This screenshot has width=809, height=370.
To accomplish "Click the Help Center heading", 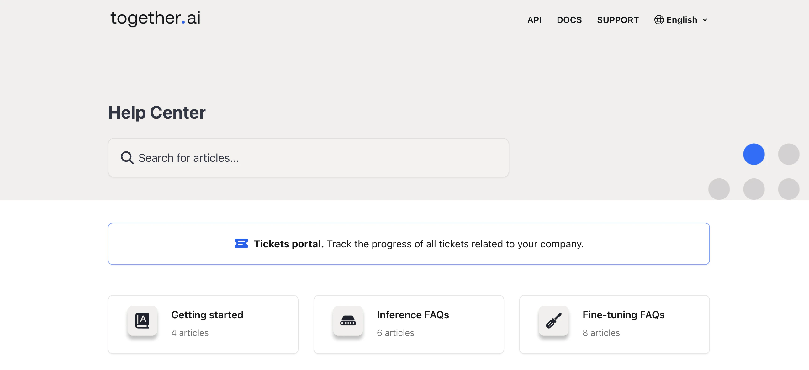I will tap(157, 113).
